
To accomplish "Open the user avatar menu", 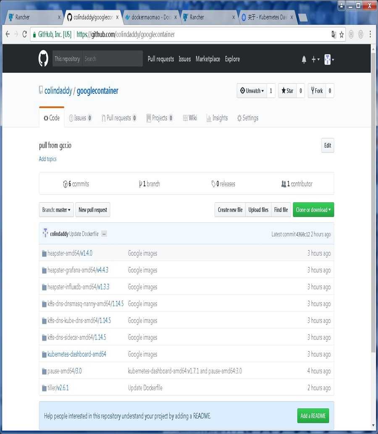I will 329,59.
